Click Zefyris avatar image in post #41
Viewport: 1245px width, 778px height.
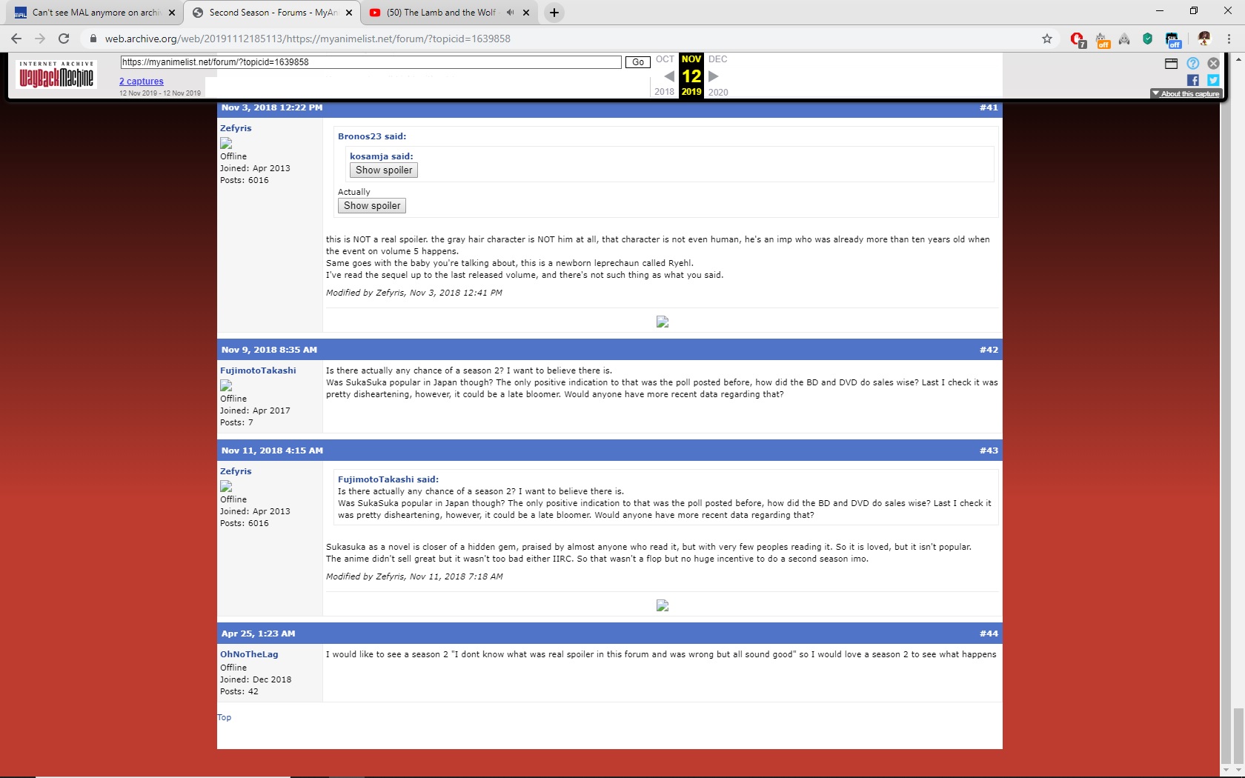[226, 143]
